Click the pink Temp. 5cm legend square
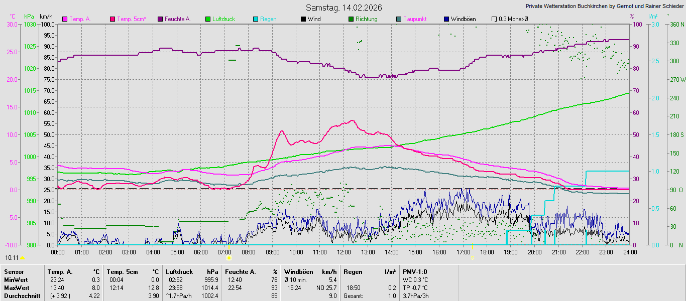Image resolution: width=686 pixels, height=301 pixels. pyautogui.click(x=112, y=19)
